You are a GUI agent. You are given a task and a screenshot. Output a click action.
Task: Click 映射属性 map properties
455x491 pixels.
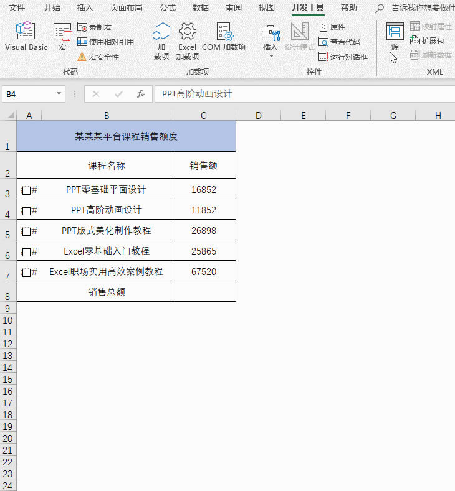point(431,27)
